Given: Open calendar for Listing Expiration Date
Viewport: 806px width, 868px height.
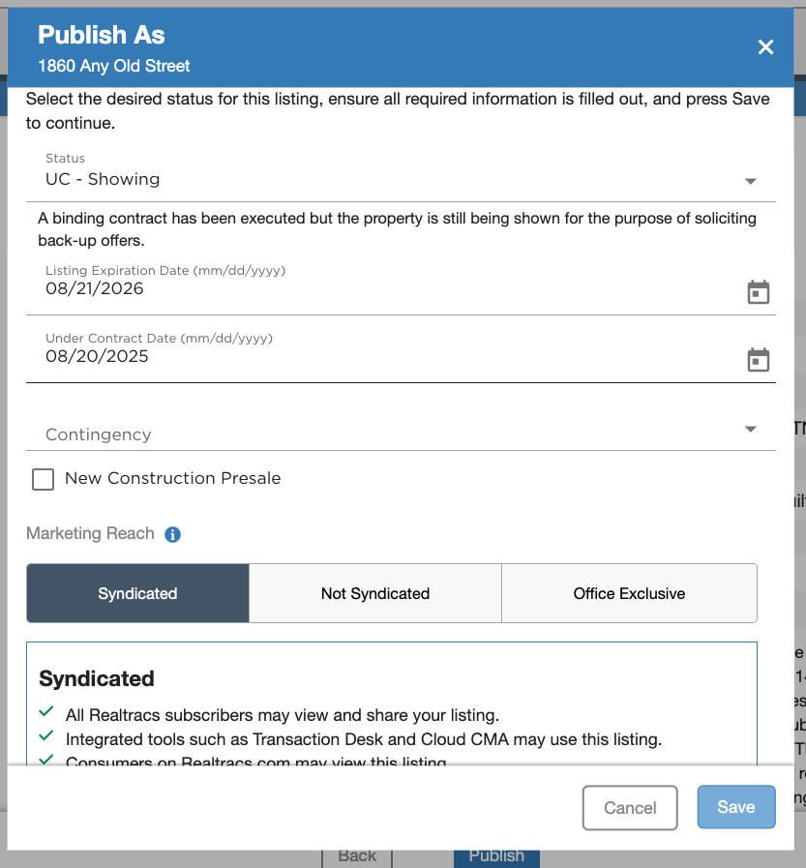Looking at the screenshot, I should tap(758, 292).
